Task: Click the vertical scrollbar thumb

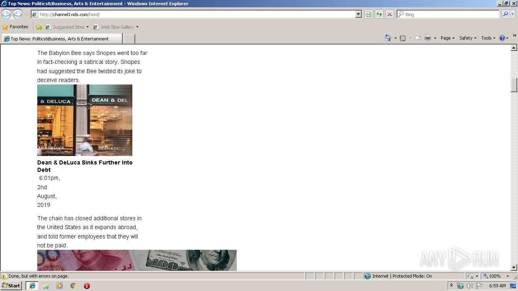Action: (x=514, y=85)
